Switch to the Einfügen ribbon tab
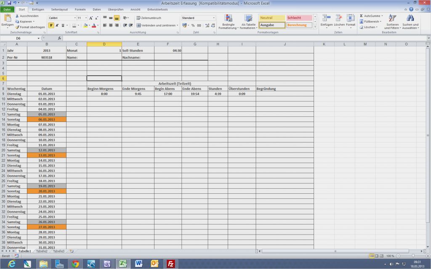Screen dimensions: 431x269 (x=39, y=9)
